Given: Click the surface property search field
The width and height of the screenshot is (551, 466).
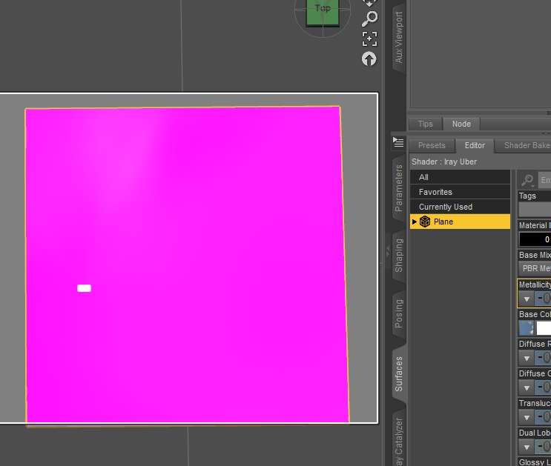Looking at the screenshot, I should click(x=544, y=180).
